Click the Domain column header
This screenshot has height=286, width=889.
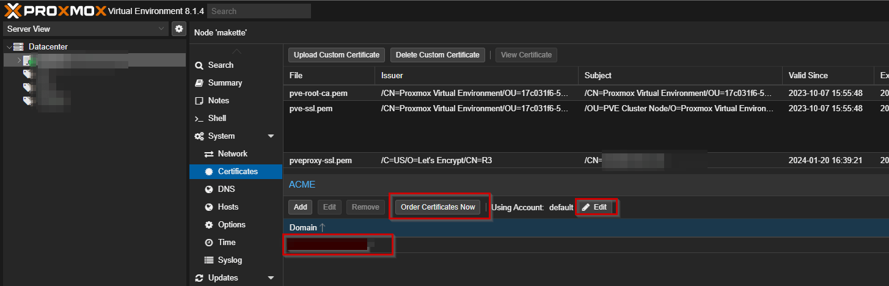pos(586,227)
